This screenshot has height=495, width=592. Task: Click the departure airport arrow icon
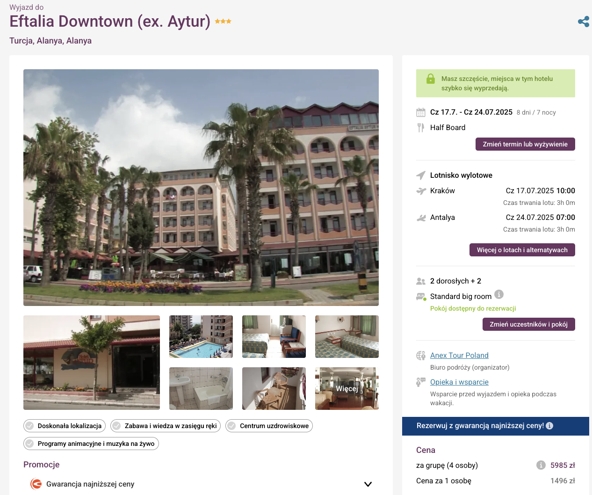421,175
